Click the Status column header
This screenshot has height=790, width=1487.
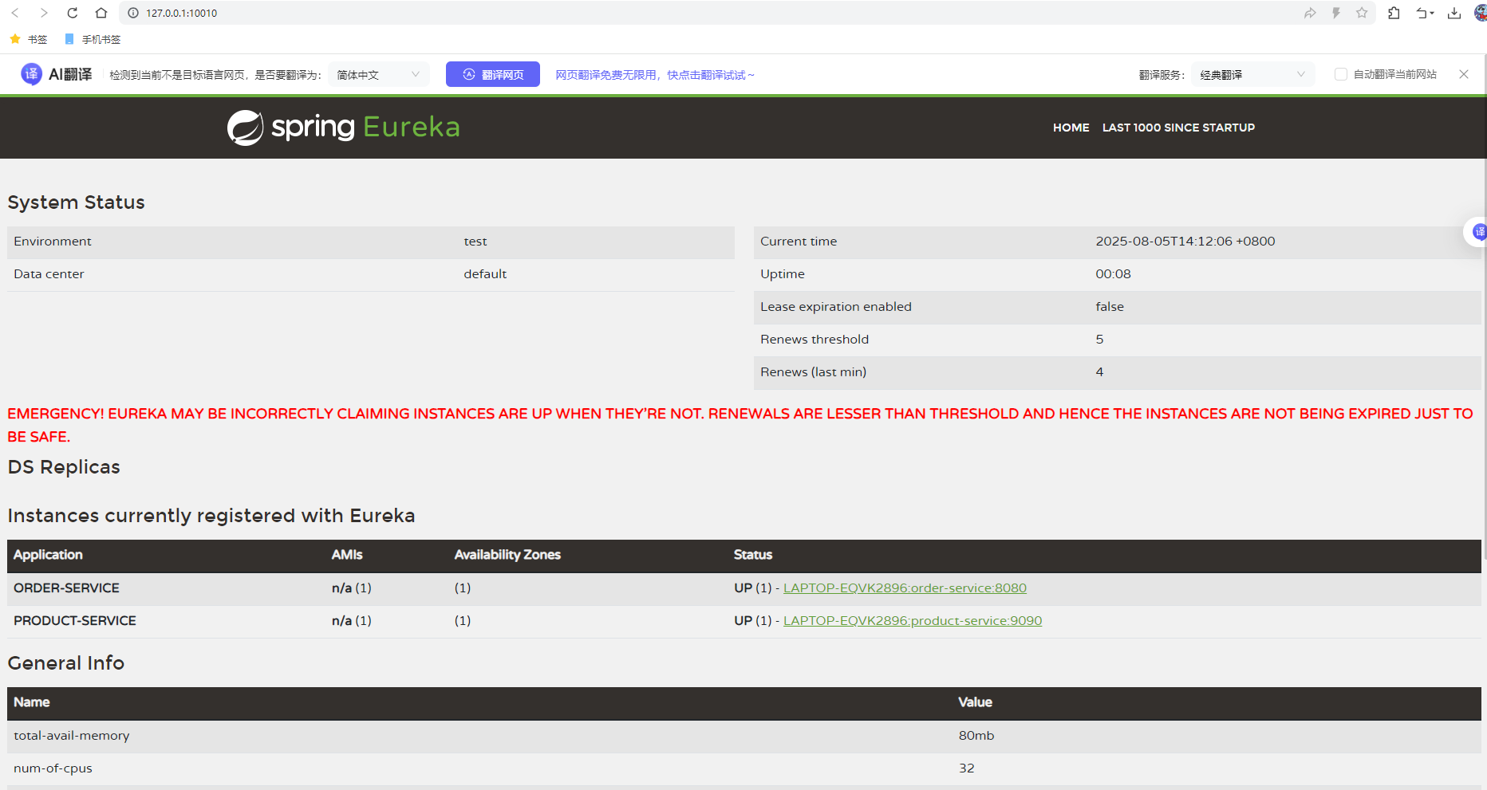click(753, 555)
